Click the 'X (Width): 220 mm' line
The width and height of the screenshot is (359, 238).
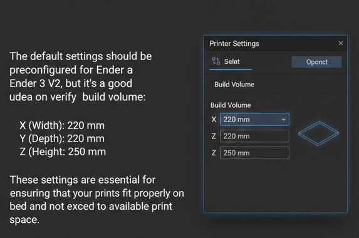(62, 125)
